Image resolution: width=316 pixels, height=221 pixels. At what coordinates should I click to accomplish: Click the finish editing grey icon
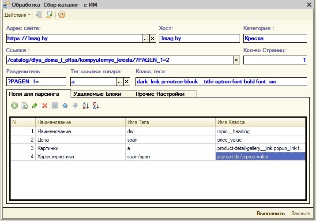tap(55, 105)
